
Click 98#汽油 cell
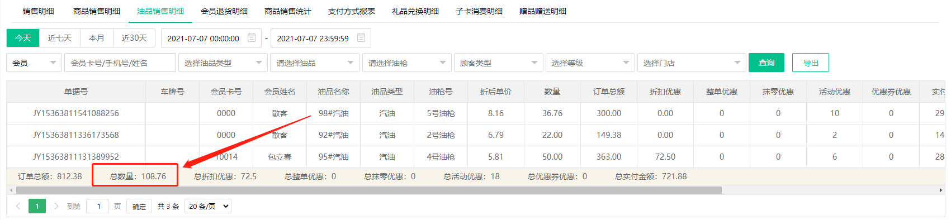tap(334, 113)
